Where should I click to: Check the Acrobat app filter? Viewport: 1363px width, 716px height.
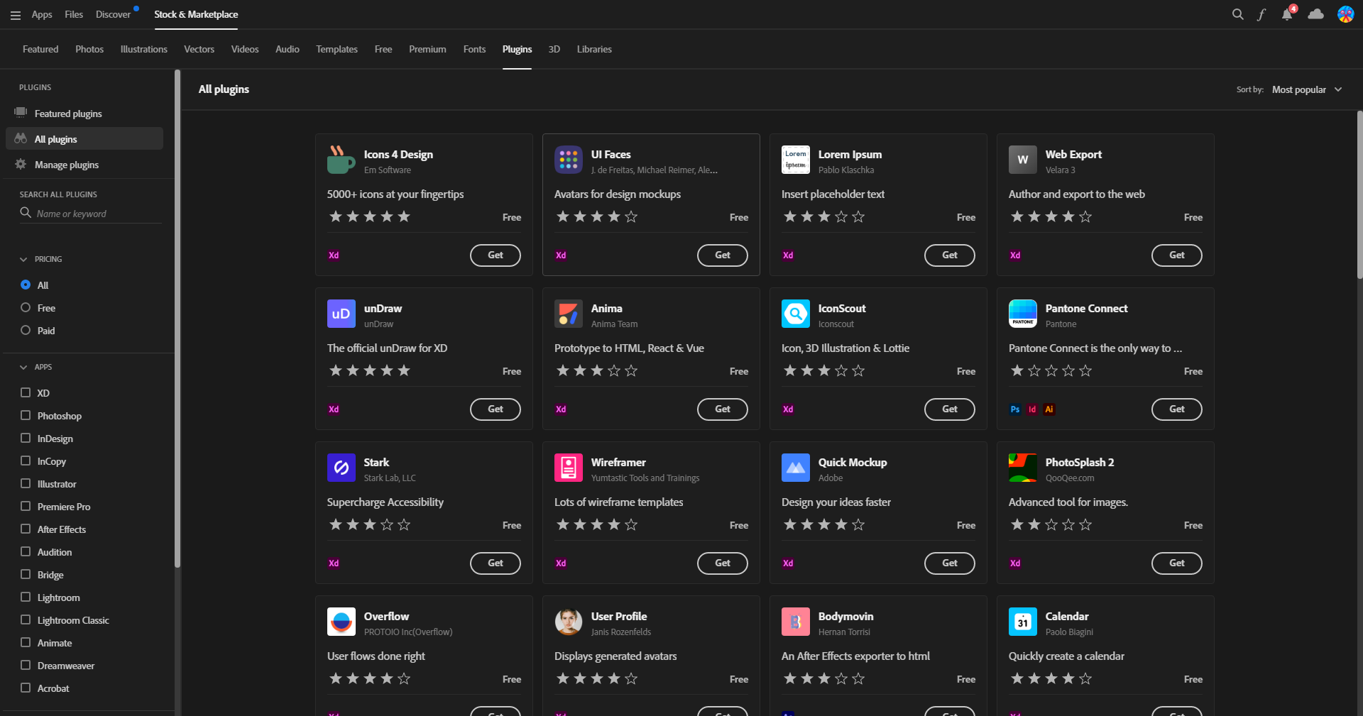26,688
